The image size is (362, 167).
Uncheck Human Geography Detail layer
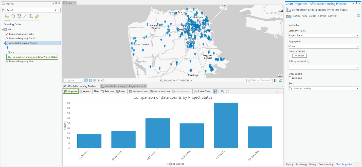(x=7, y=38)
